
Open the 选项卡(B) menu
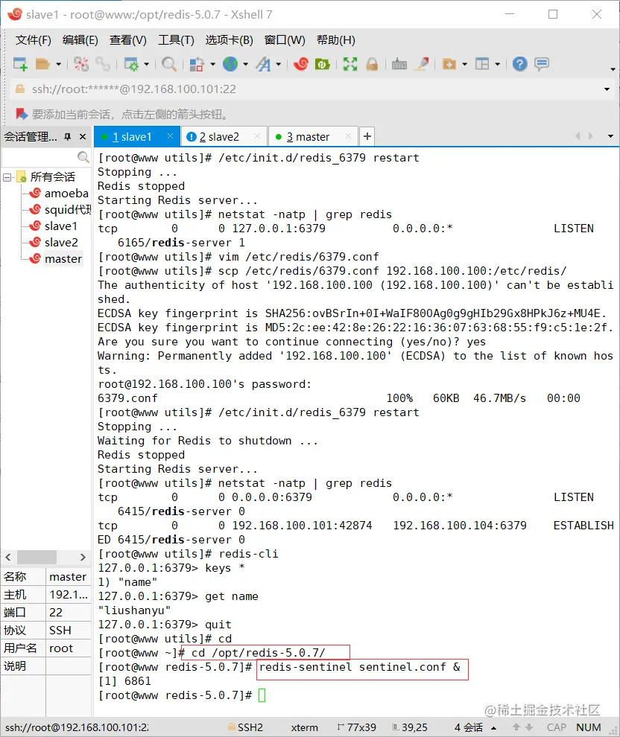(x=229, y=40)
